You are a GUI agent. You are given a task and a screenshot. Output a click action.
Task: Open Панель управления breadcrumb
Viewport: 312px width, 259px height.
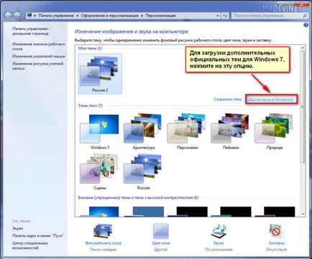[56, 16]
